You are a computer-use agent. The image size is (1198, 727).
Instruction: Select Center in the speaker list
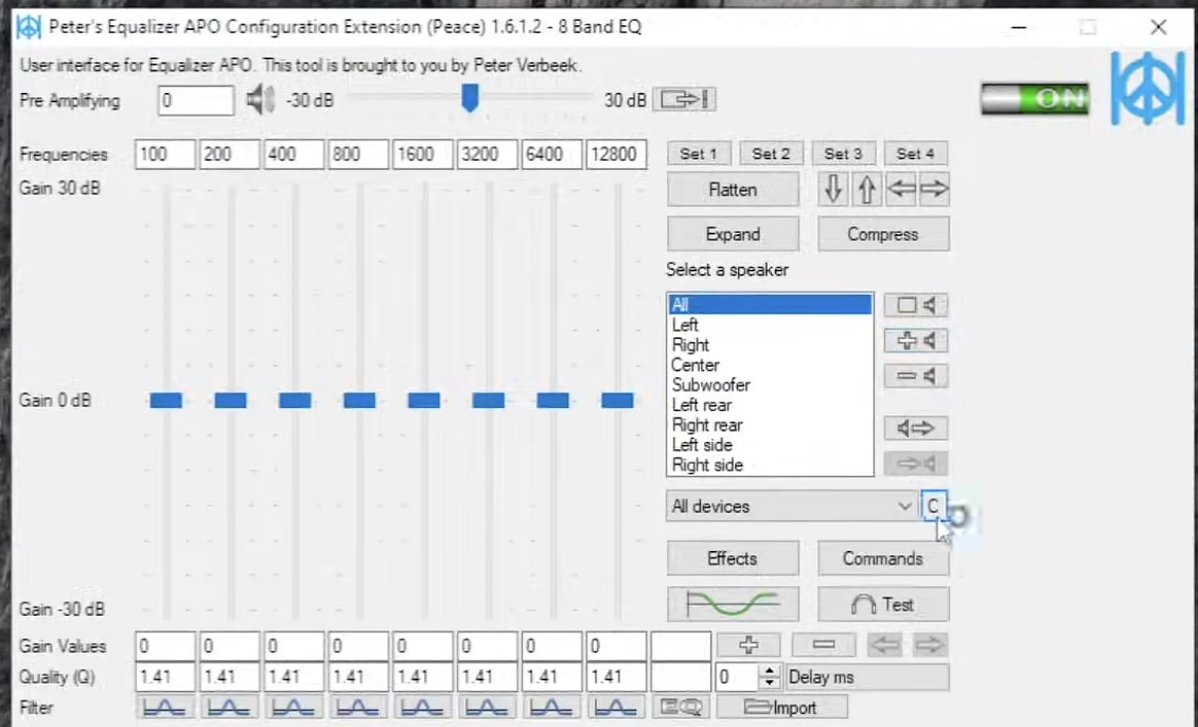click(770, 365)
